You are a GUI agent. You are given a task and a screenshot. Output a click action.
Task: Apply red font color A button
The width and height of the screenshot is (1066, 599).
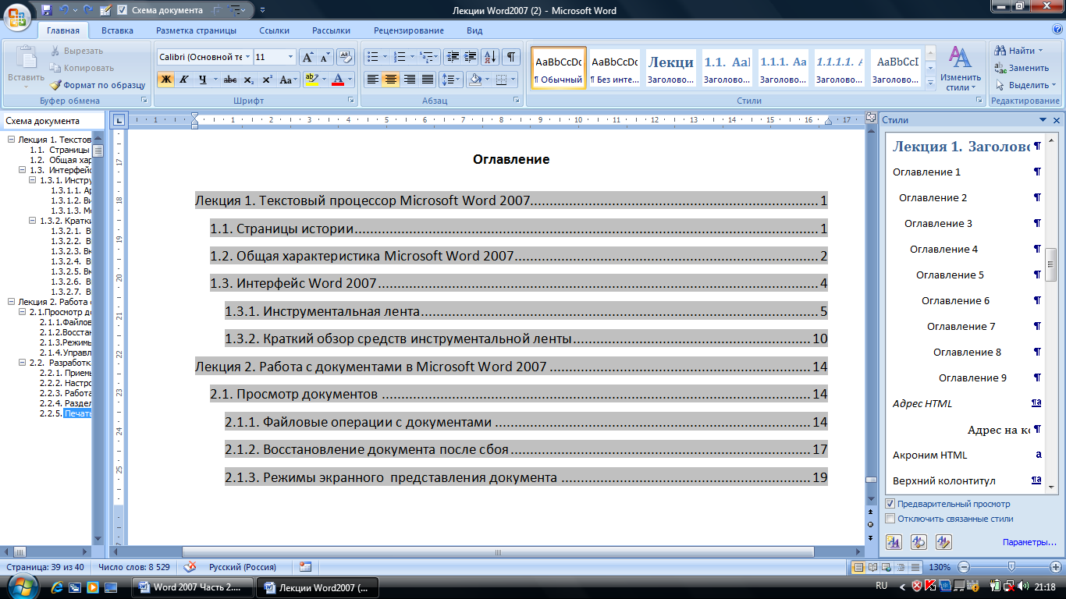pos(338,80)
